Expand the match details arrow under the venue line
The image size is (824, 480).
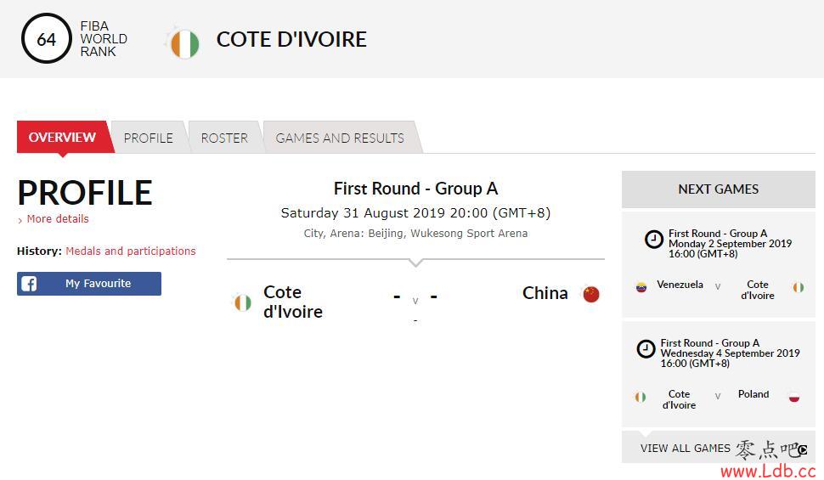415,262
